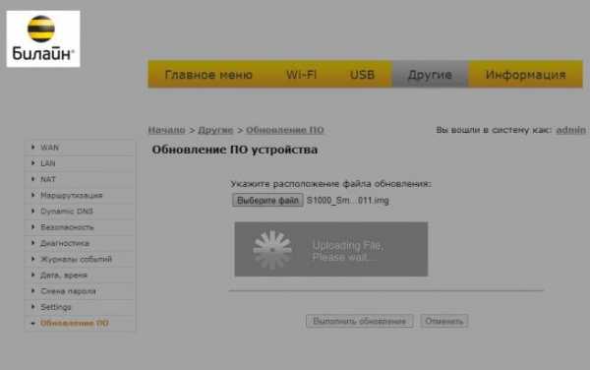Open Маршрутизация in sidebar
This screenshot has width=590, height=370.
(x=72, y=196)
